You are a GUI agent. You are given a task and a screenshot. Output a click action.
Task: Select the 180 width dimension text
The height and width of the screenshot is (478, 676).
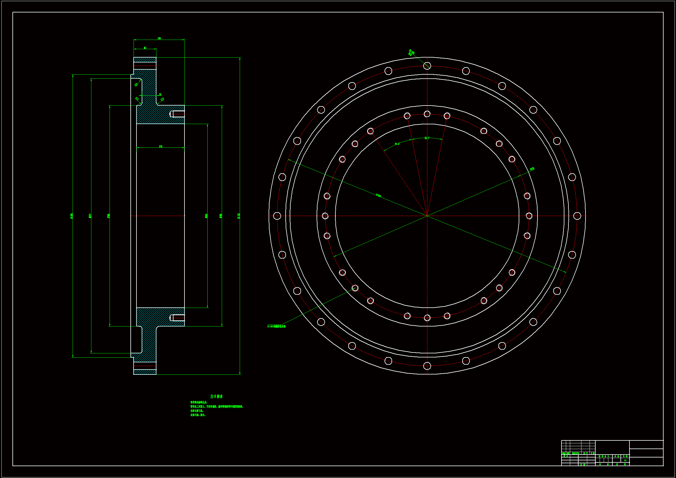(159, 38)
